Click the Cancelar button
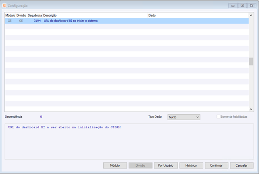 click(x=242, y=165)
